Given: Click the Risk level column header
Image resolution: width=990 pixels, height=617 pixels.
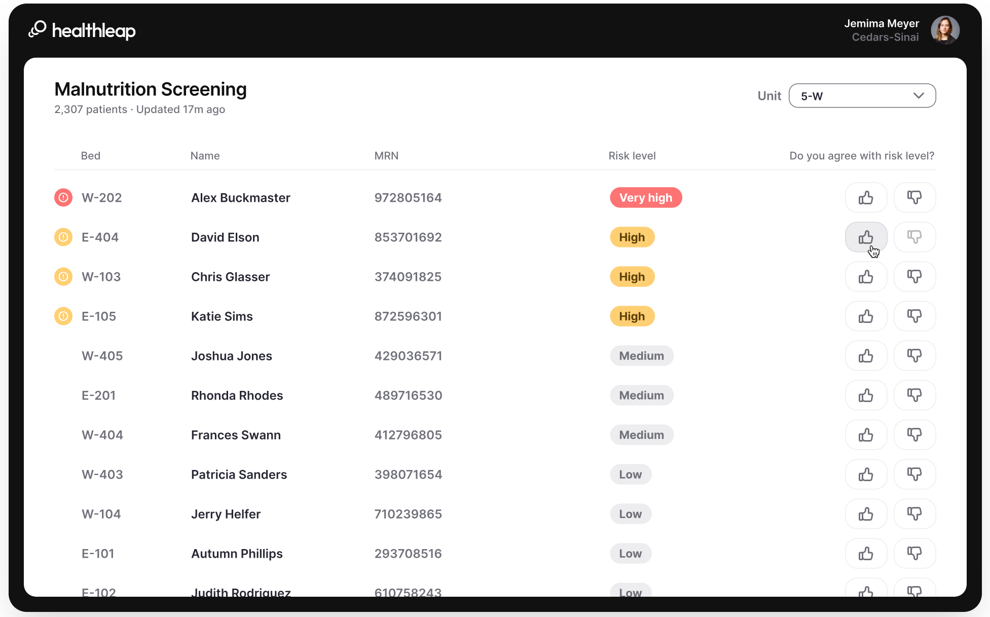Looking at the screenshot, I should point(632,156).
